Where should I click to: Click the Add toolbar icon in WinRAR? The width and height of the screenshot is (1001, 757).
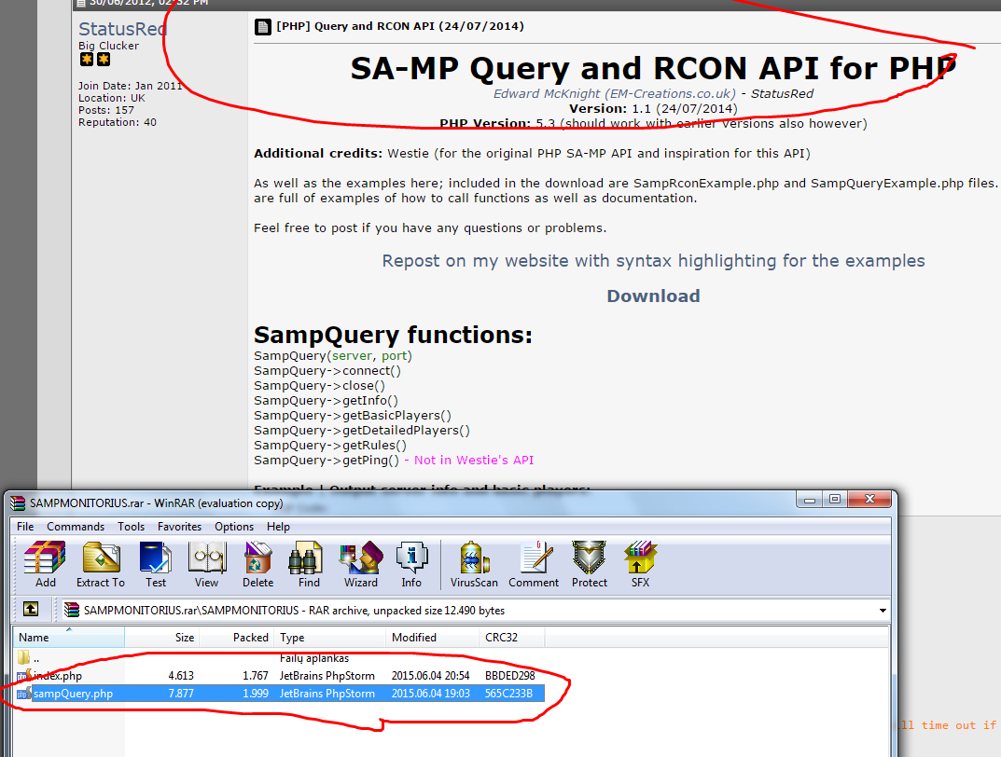[x=45, y=564]
